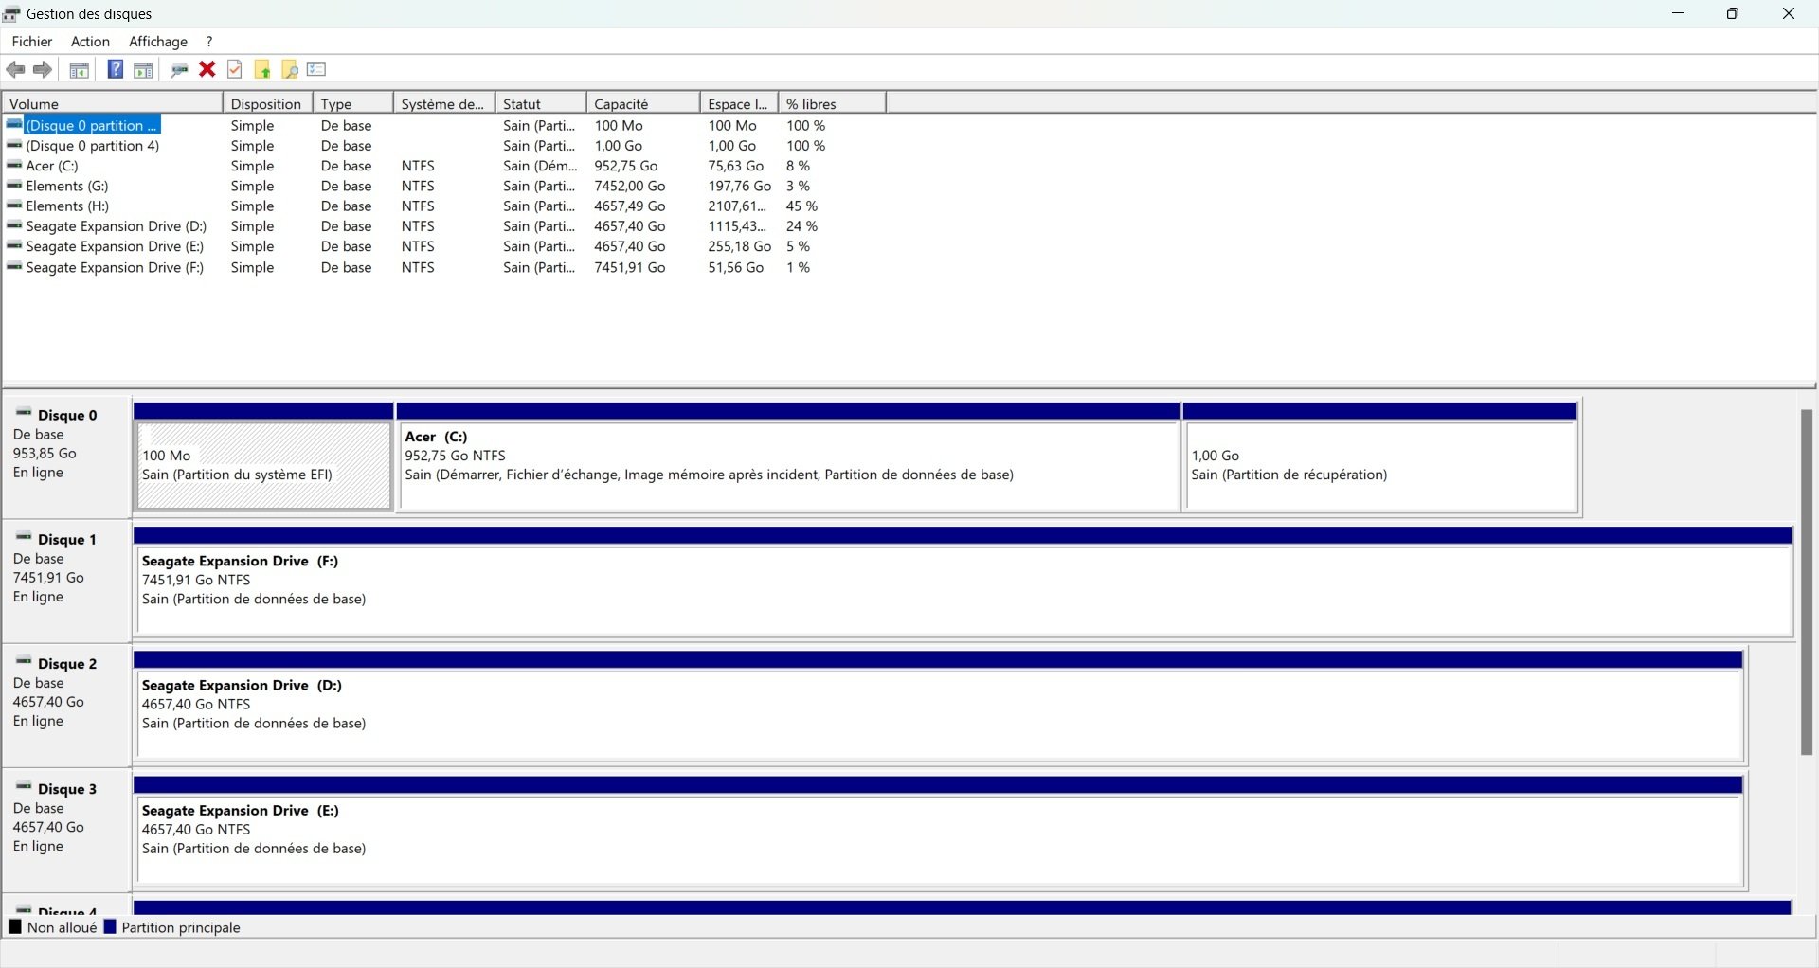
Task: Open the Fichier menu
Action: (x=32, y=42)
